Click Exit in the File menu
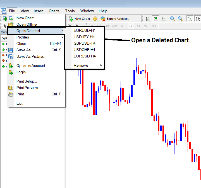The width and height of the screenshot is (201, 188). tap(20, 103)
